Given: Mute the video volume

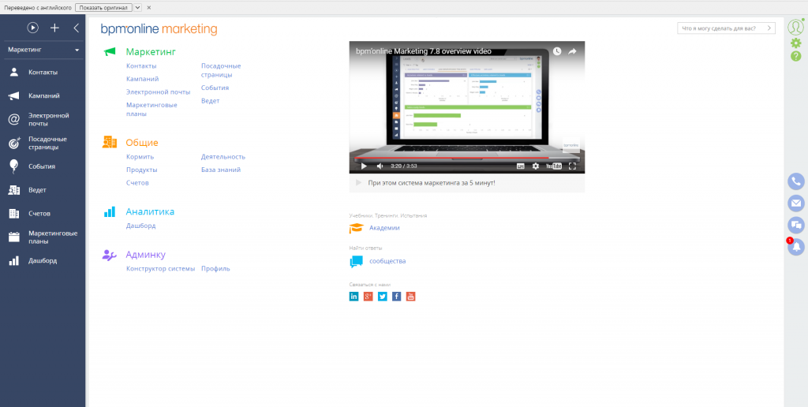Looking at the screenshot, I should pyautogui.click(x=380, y=166).
